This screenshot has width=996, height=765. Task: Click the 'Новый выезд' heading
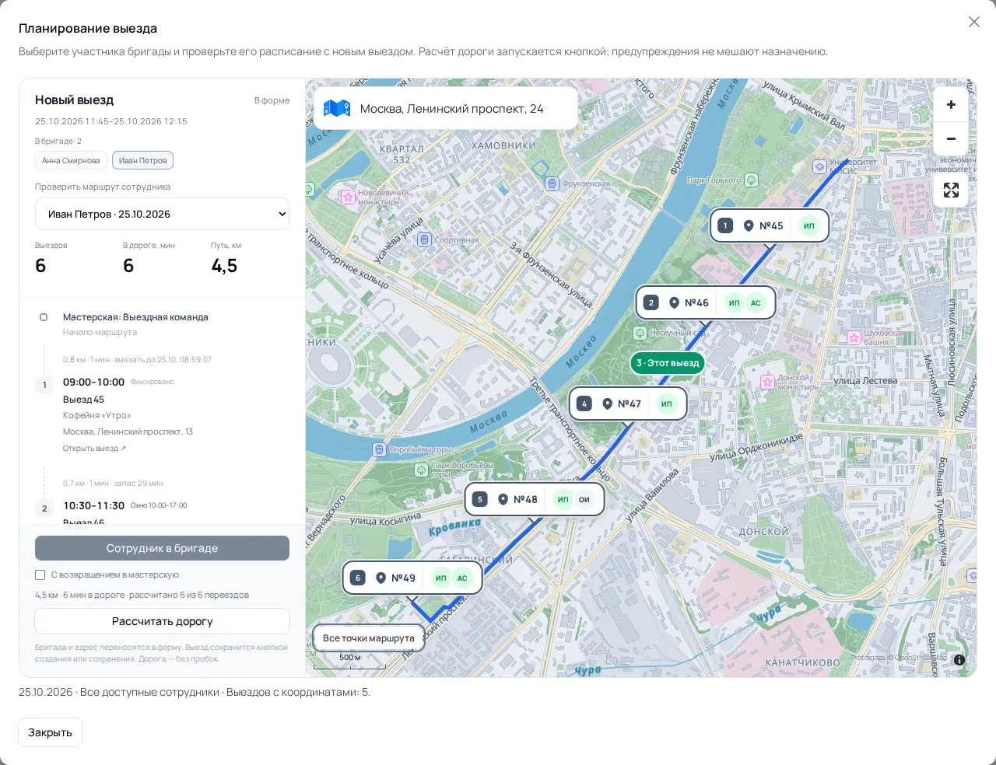coord(74,100)
